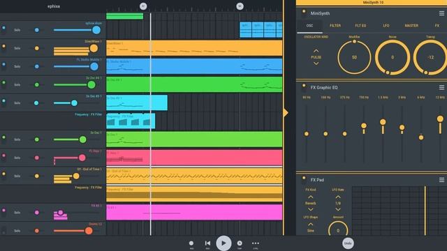Image resolution: width=447 pixels, height=251 pixels.
Task: Click pan knob of FL Studio Mobile 1
Action: point(37,66)
